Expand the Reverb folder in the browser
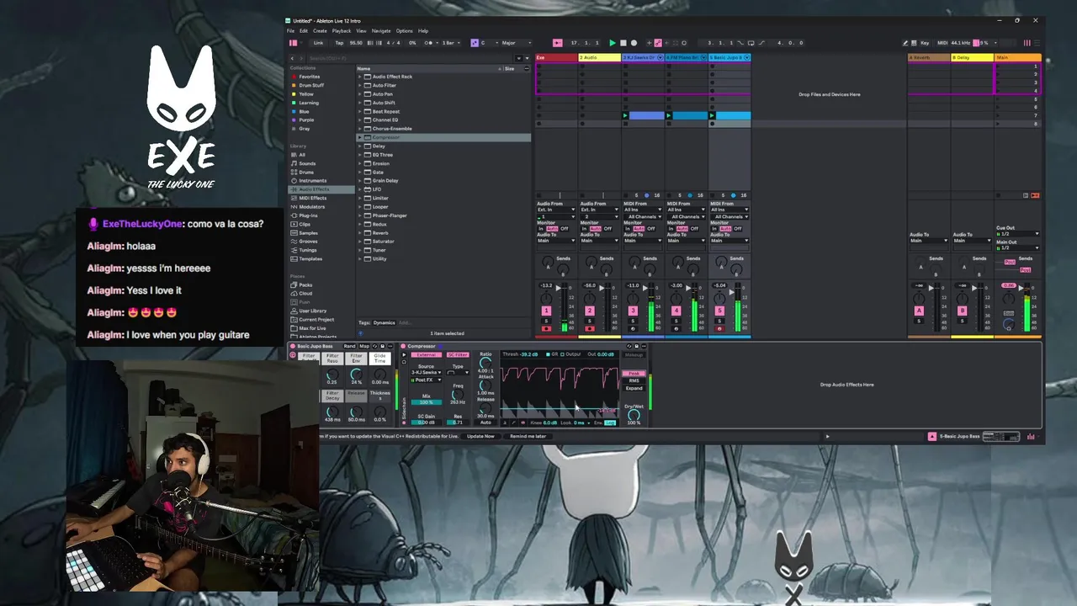1077x606 pixels. (x=360, y=232)
